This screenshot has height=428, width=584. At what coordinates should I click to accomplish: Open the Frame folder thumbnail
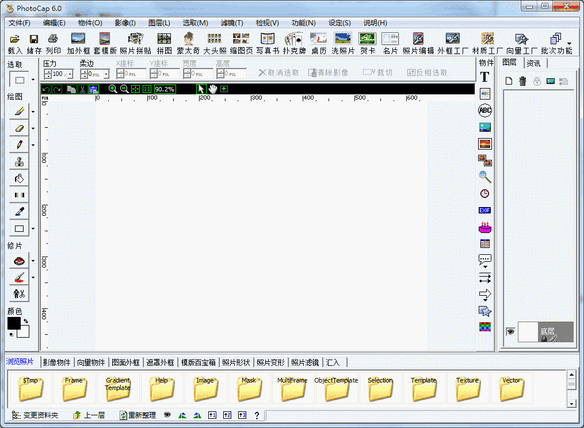(74, 388)
